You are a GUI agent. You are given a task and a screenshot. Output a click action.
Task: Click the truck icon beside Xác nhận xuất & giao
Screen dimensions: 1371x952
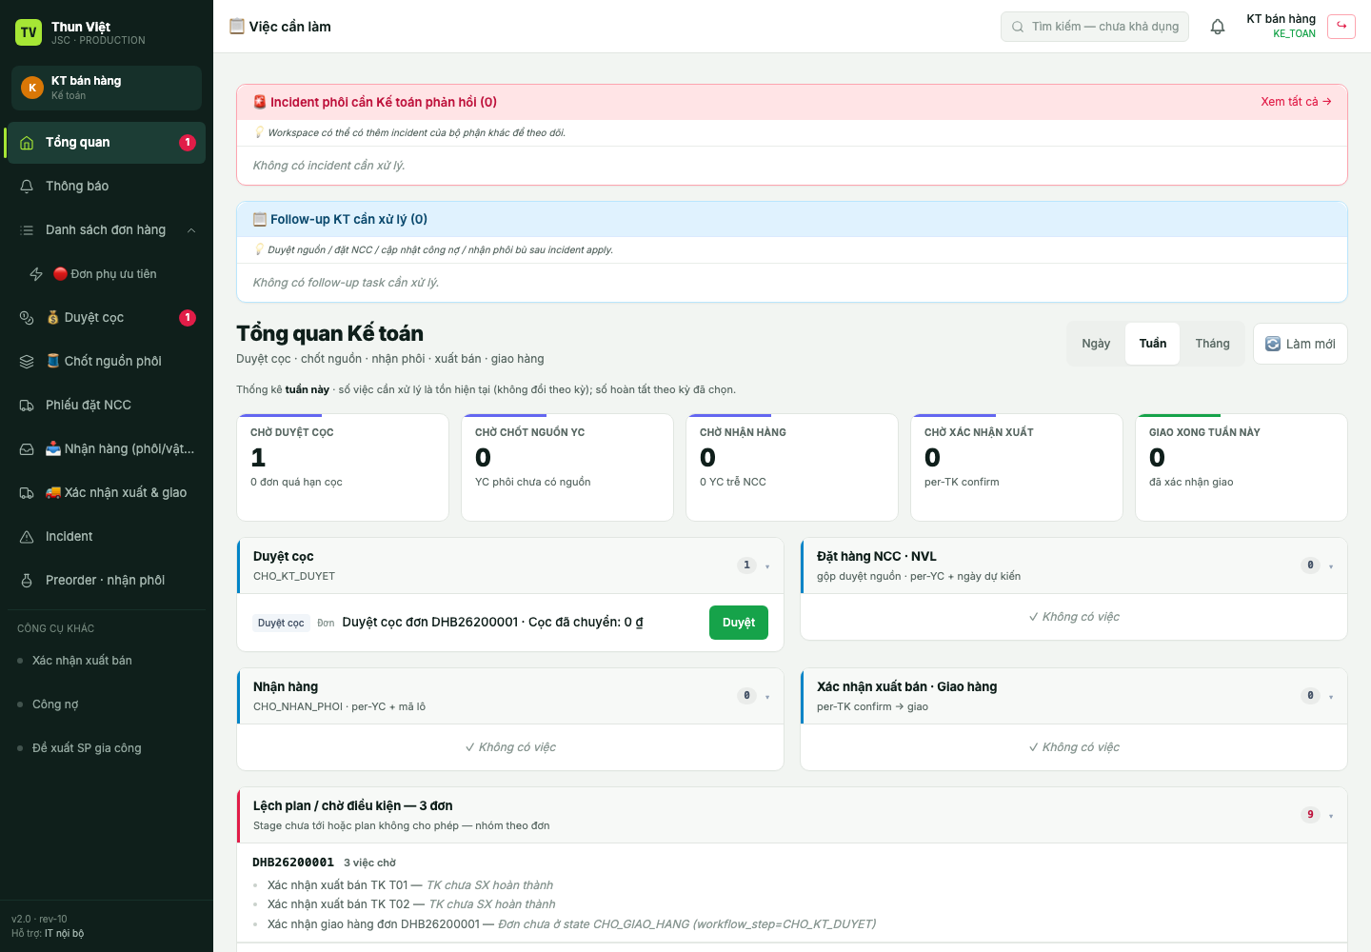point(27,493)
